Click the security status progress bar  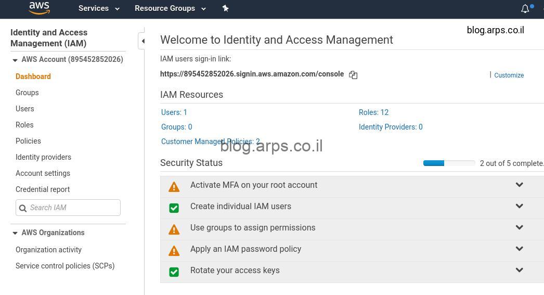coord(449,163)
